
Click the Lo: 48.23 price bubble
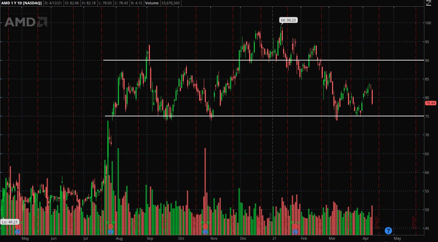click(x=9, y=222)
